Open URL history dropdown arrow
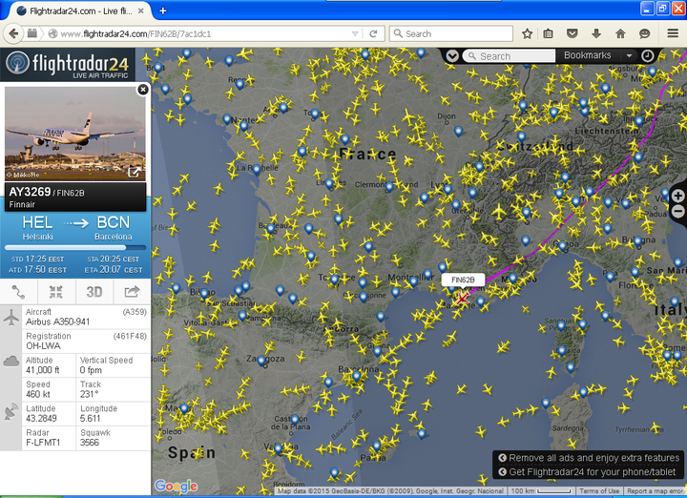Image resolution: width=687 pixels, height=498 pixels. click(355, 33)
